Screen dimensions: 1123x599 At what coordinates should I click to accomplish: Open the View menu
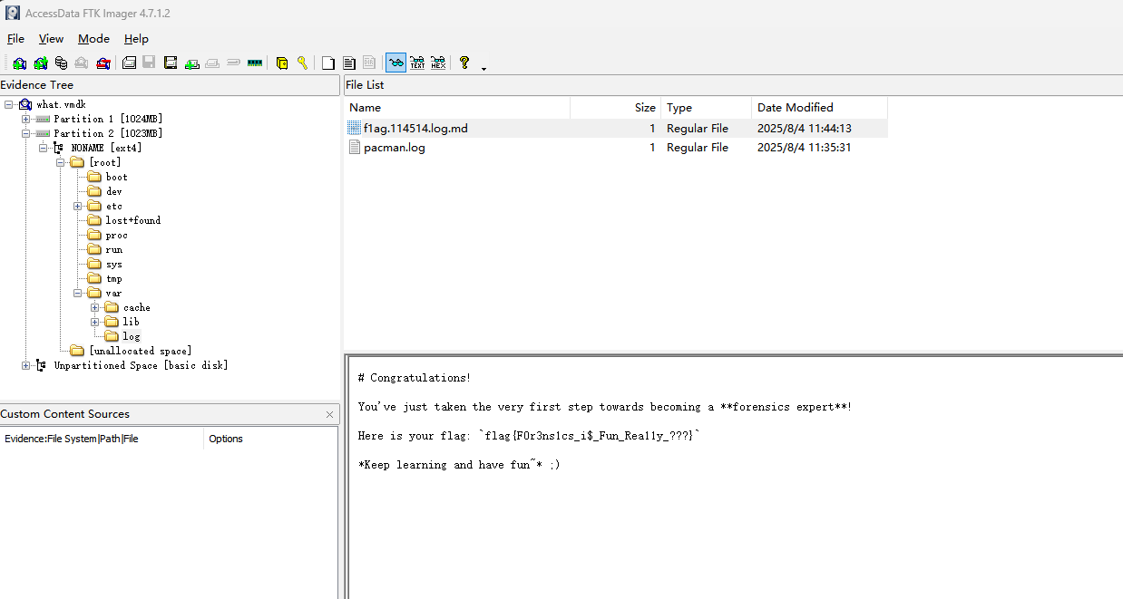tap(51, 39)
